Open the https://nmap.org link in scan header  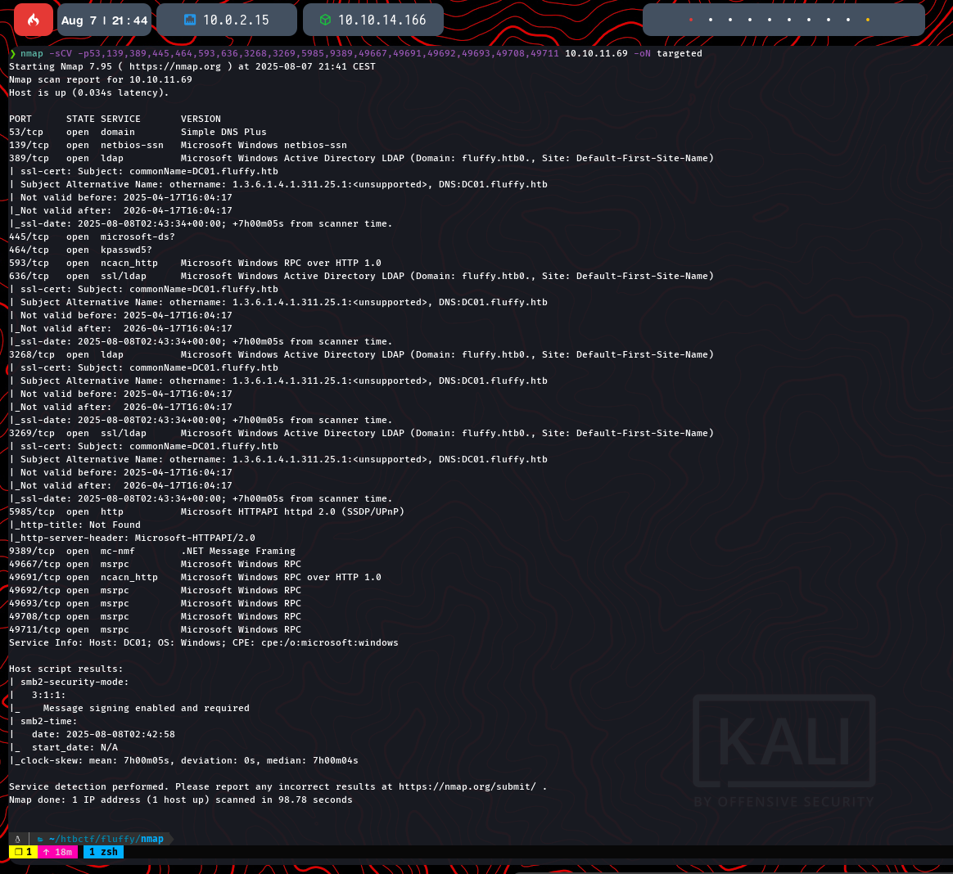[175, 66]
